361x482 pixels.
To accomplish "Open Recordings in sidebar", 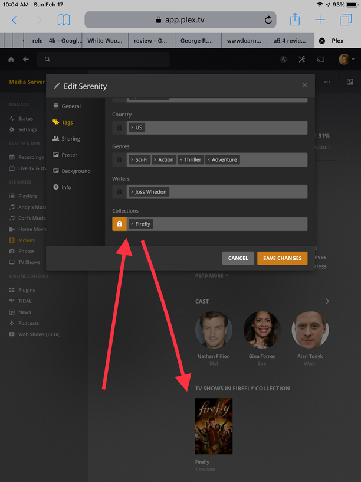I will pyautogui.click(x=26, y=157).
